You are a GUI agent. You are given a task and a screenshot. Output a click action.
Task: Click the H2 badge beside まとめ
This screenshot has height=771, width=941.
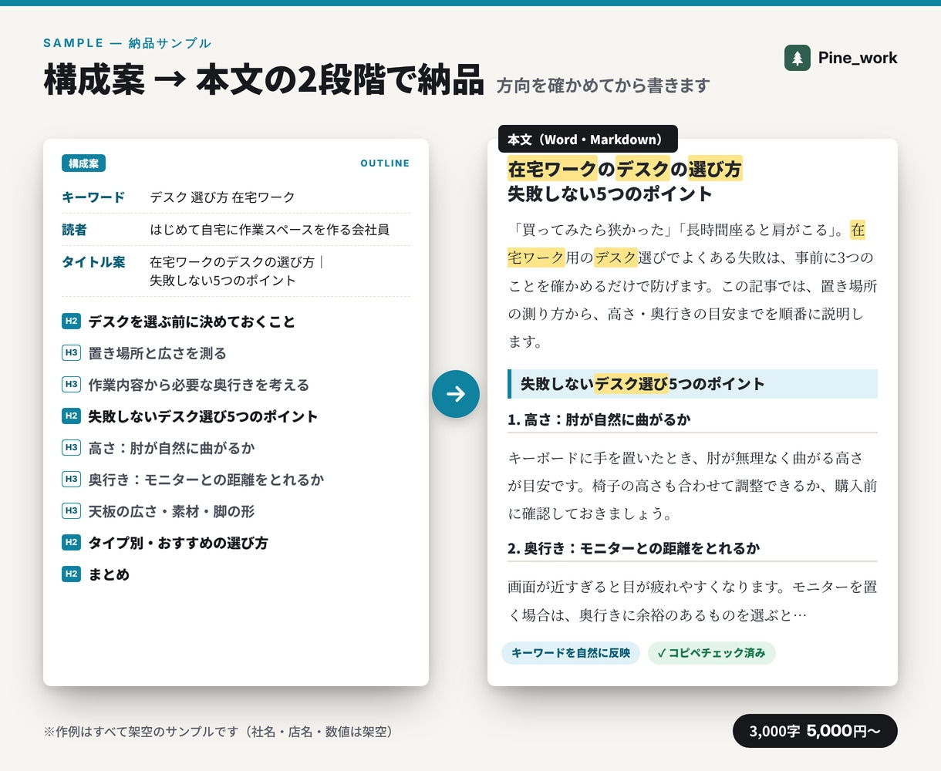pos(72,574)
